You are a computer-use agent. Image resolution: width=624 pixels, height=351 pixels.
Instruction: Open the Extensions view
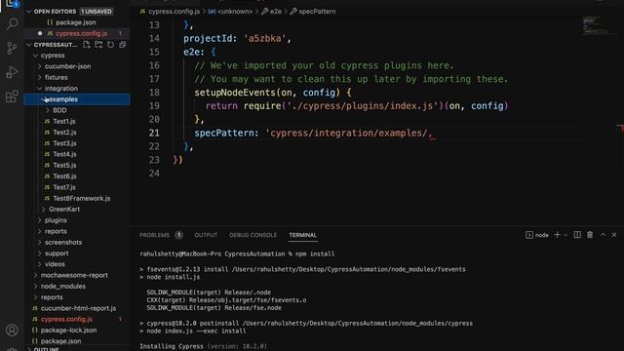tap(12, 97)
